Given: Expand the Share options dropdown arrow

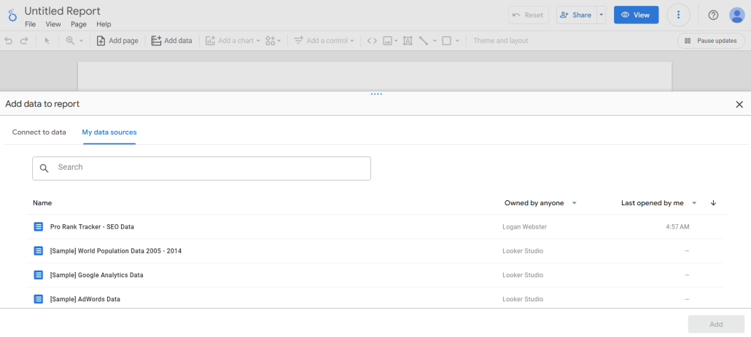Looking at the screenshot, I should pyautogui.click(x=601, y=15).
